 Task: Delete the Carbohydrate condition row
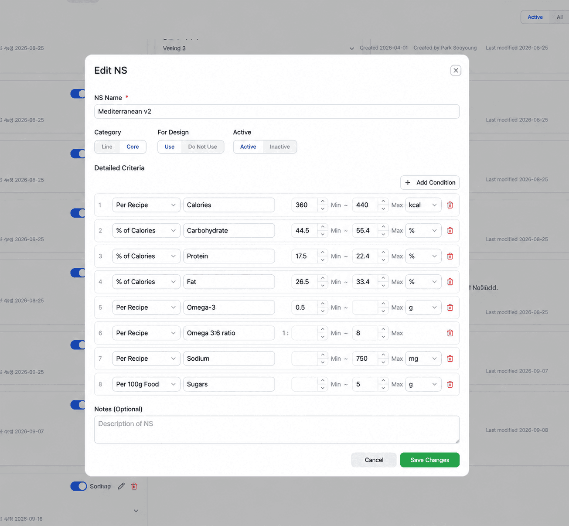(x=450, y=231)
